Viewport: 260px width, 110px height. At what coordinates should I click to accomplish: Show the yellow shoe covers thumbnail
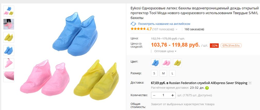tap(9, 37)
